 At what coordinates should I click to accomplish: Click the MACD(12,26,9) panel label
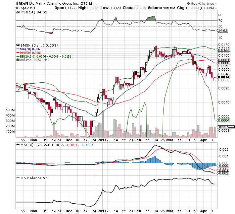point(35,145)
